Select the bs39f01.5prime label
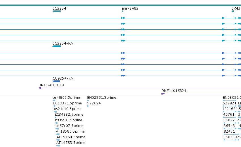 tap(69, 120)
